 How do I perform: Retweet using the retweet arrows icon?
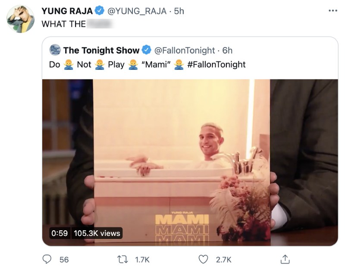(x=122, y=260)
